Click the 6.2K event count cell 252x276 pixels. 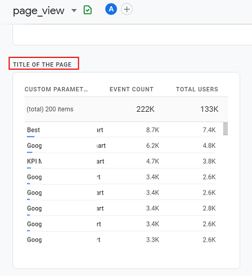coord(153,146)
